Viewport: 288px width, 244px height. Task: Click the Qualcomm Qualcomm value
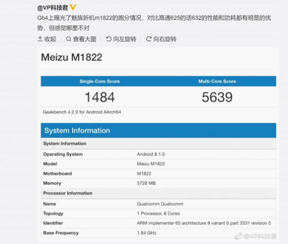click(x=160, y=204)
